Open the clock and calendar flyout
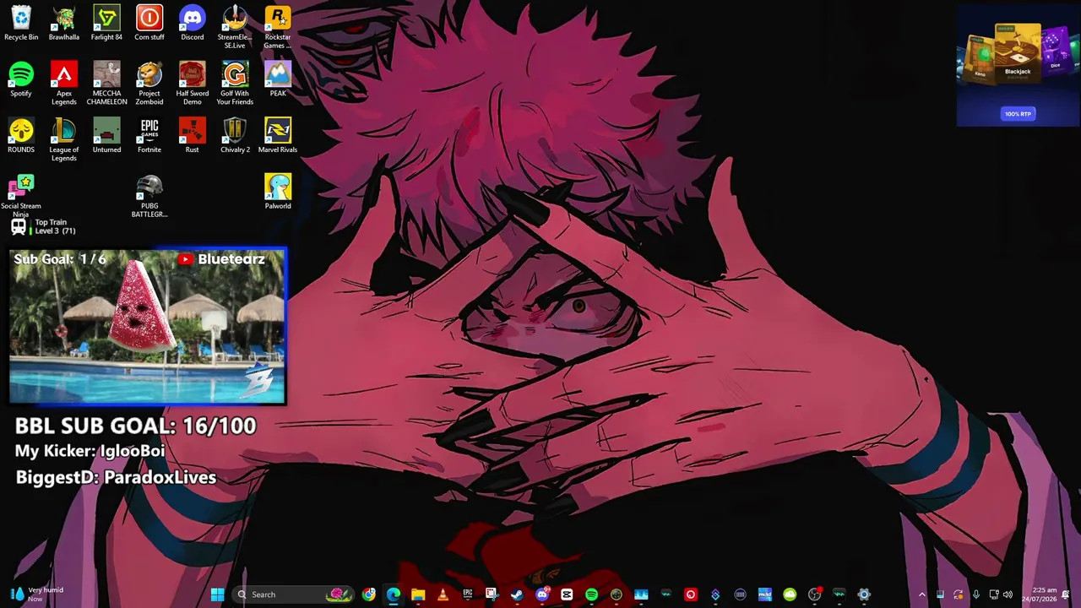The height and width of the screenshot is (608, 1081). pos(1040,594)
